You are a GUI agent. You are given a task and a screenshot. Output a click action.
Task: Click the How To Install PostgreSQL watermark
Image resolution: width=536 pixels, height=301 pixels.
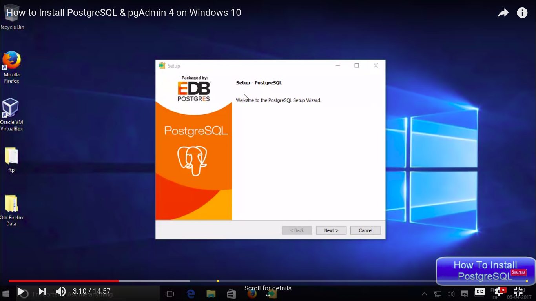click(485, 271)
